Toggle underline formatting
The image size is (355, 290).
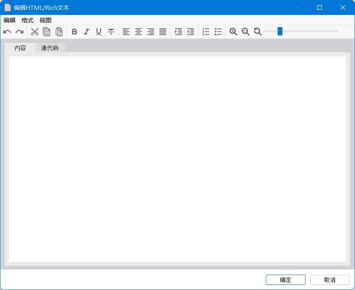[99, 31]
